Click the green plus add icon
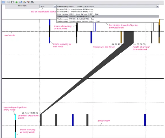The image size is (165, 138). click(x=16, y=2)
